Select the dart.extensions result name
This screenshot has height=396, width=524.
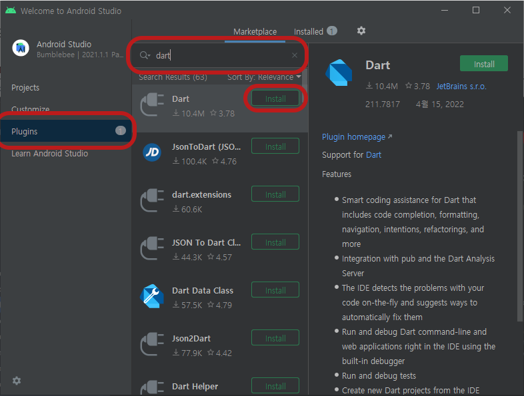coord(201,194)
